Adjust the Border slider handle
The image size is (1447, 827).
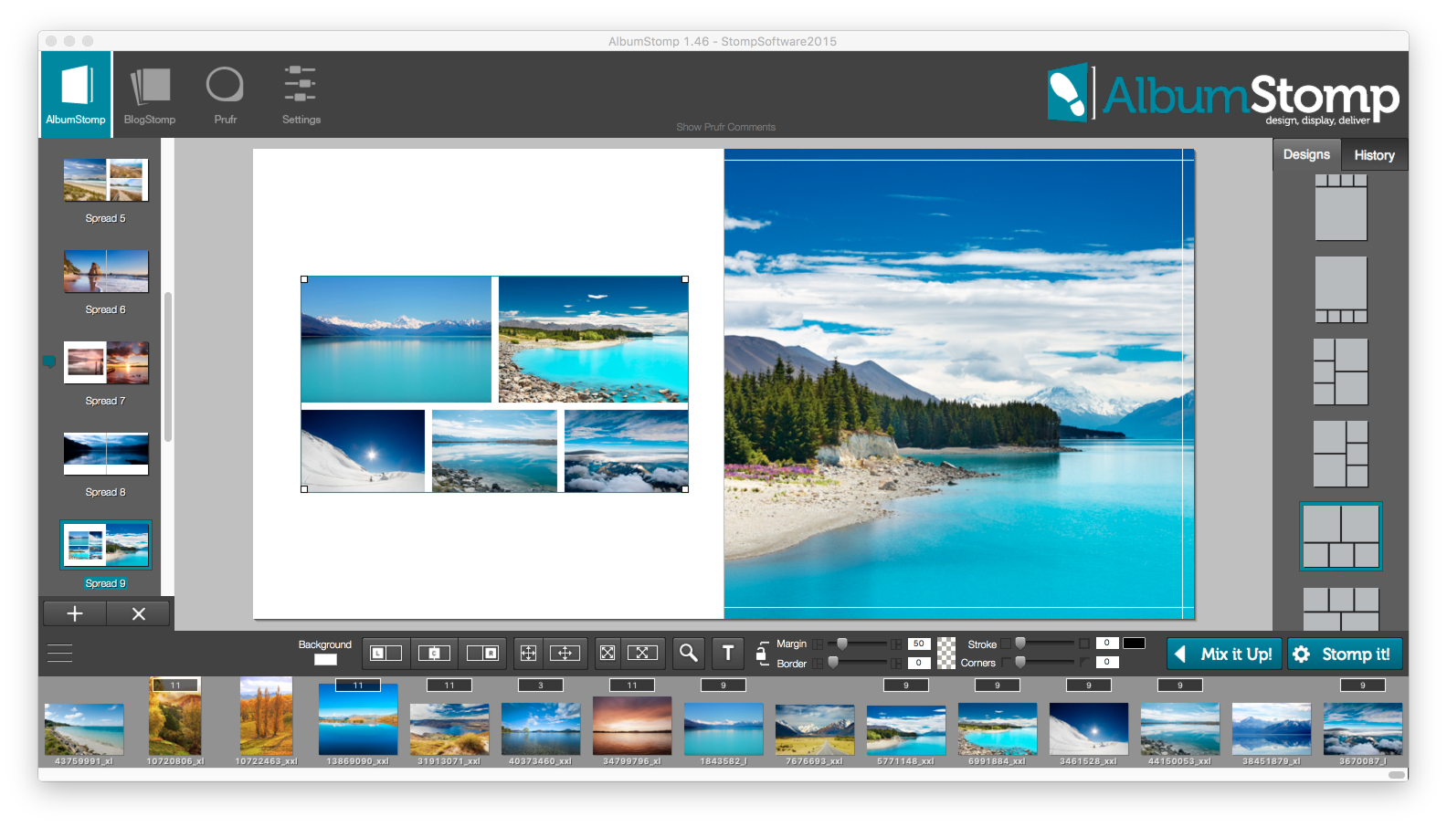(x=833, y=663)
